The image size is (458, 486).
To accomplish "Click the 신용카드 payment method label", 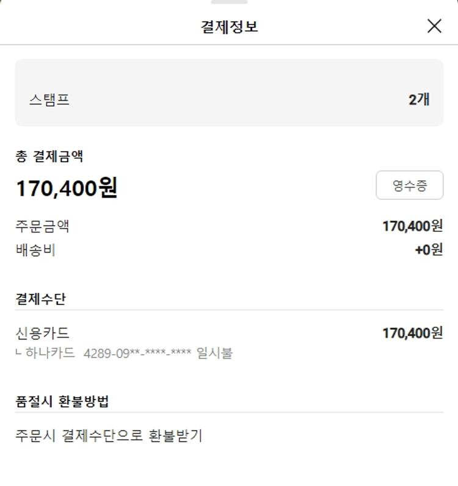I will pyautogui.click(x=42, y=333).
